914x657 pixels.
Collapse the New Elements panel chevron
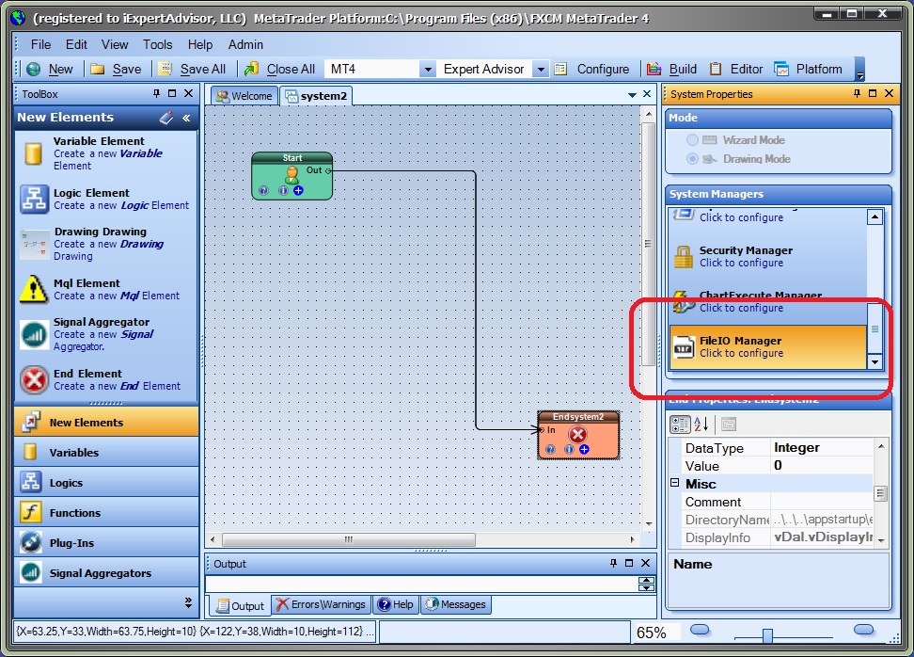[186, 118]
